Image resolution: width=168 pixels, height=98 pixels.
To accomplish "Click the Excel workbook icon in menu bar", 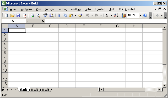I will (6, 9).
